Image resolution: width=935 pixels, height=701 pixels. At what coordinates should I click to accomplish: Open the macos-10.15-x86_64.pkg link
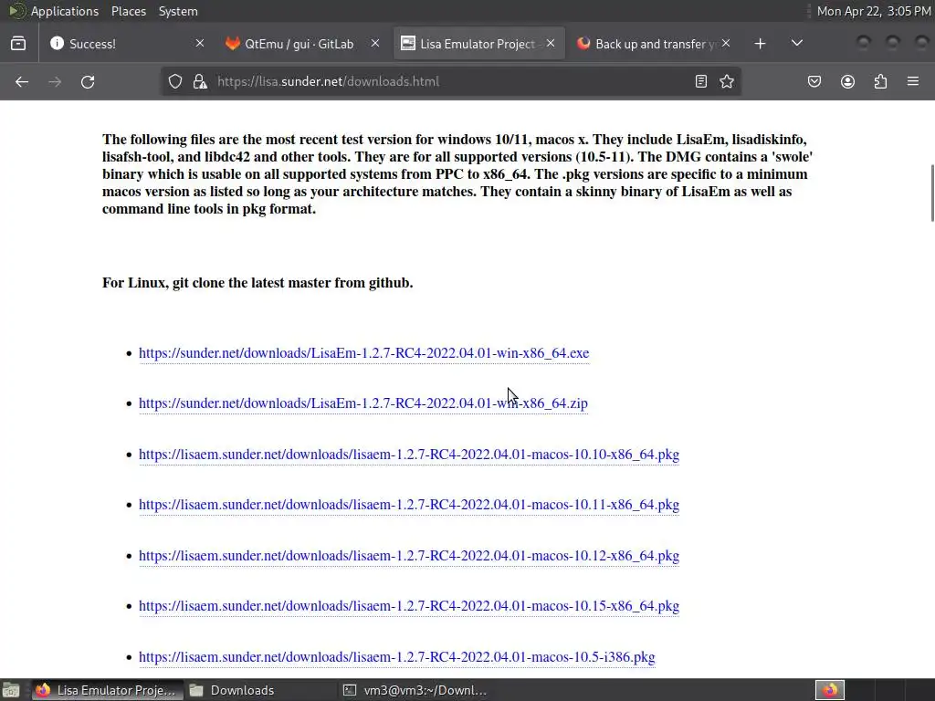tap(409, 606)
